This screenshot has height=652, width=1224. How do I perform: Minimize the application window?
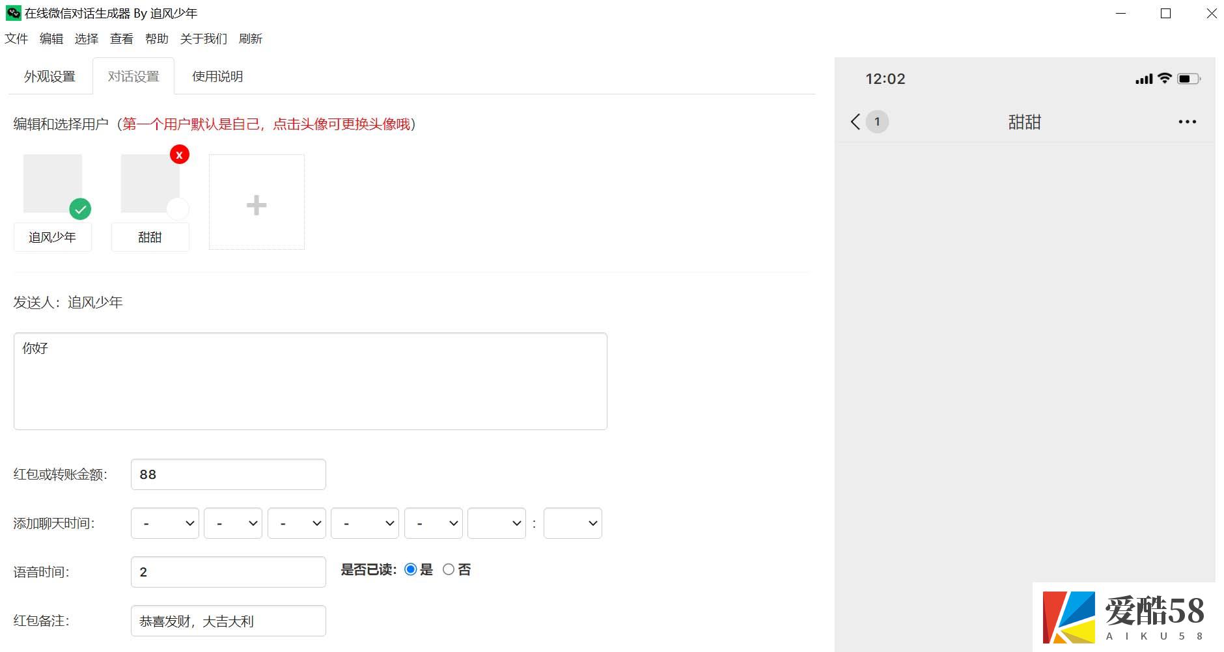coord(1120,13)
